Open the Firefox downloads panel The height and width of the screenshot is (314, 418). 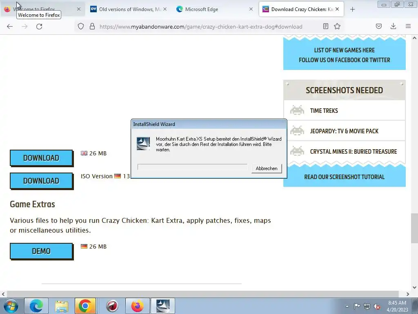point(393,26)
